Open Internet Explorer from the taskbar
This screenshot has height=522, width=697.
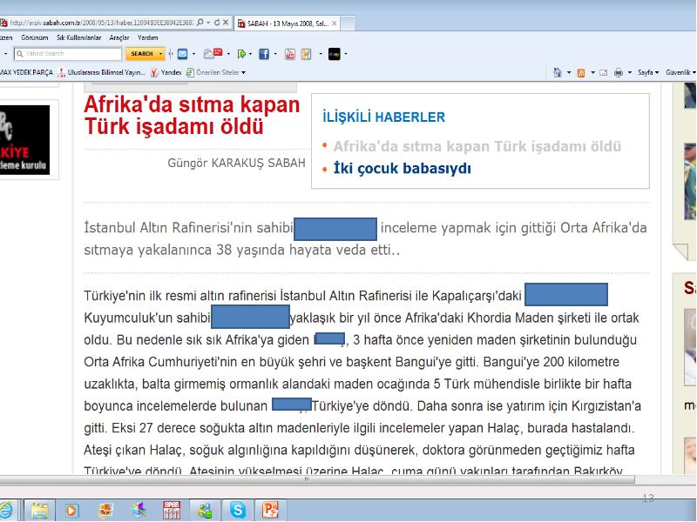pos(7,510)
